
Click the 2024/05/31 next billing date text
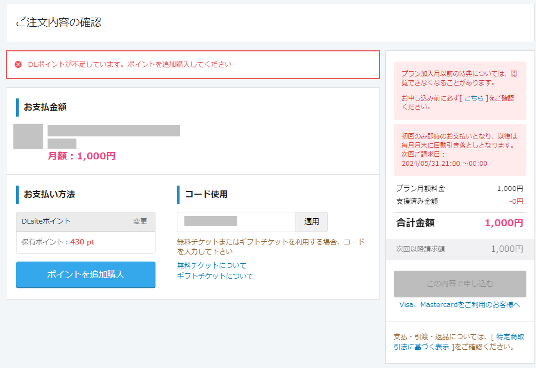tap(445, 164)
